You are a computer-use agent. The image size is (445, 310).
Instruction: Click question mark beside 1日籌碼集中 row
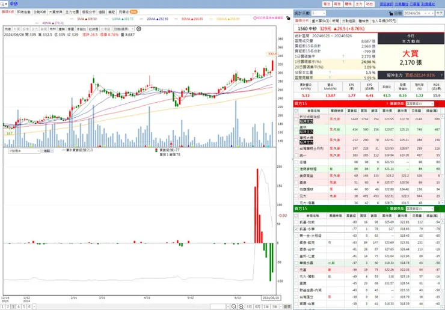pyautogui.click(x=343, y=56)
